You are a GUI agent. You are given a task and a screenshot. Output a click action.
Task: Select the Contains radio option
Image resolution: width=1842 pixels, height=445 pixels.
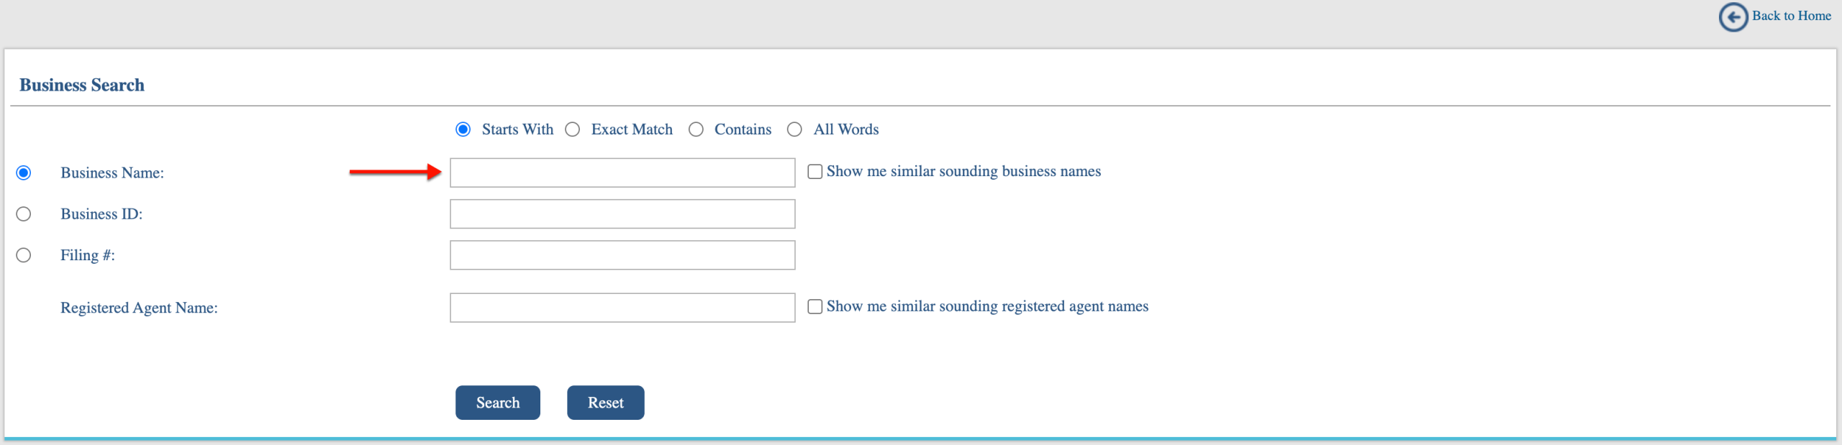click(x=696, y=129)
